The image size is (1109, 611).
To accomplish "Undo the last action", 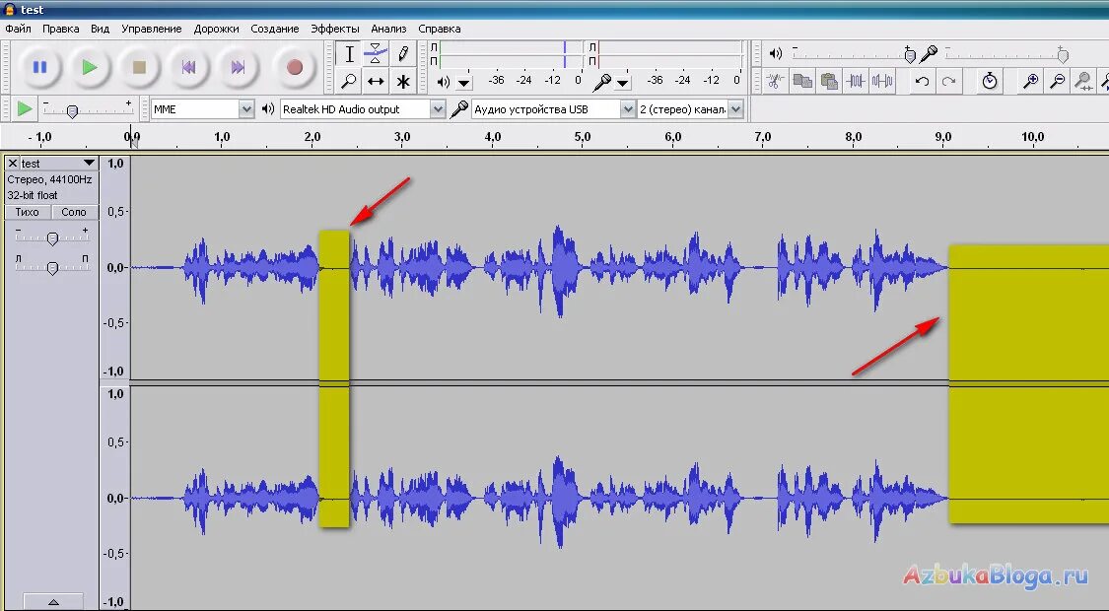I will click(922, 82).
